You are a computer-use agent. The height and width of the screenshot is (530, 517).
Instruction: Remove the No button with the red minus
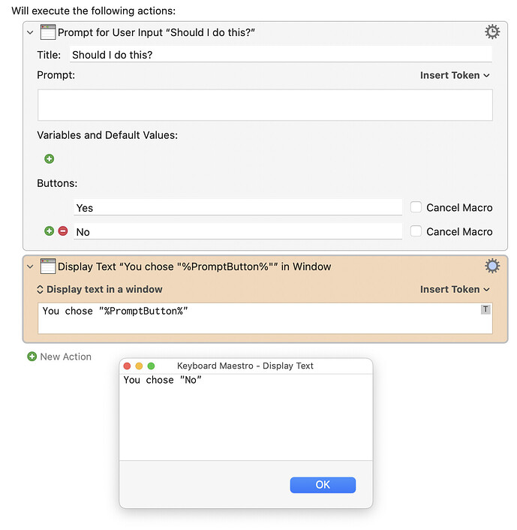62,231
